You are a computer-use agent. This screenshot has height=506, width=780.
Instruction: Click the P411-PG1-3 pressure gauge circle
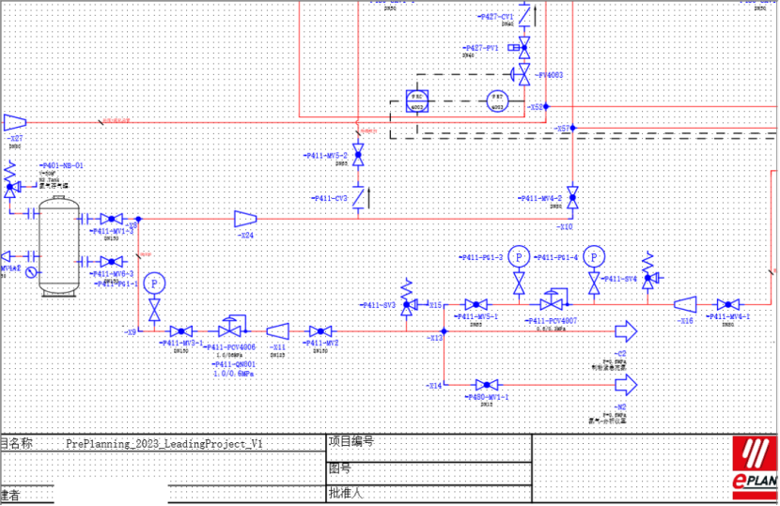click(519, 257)
